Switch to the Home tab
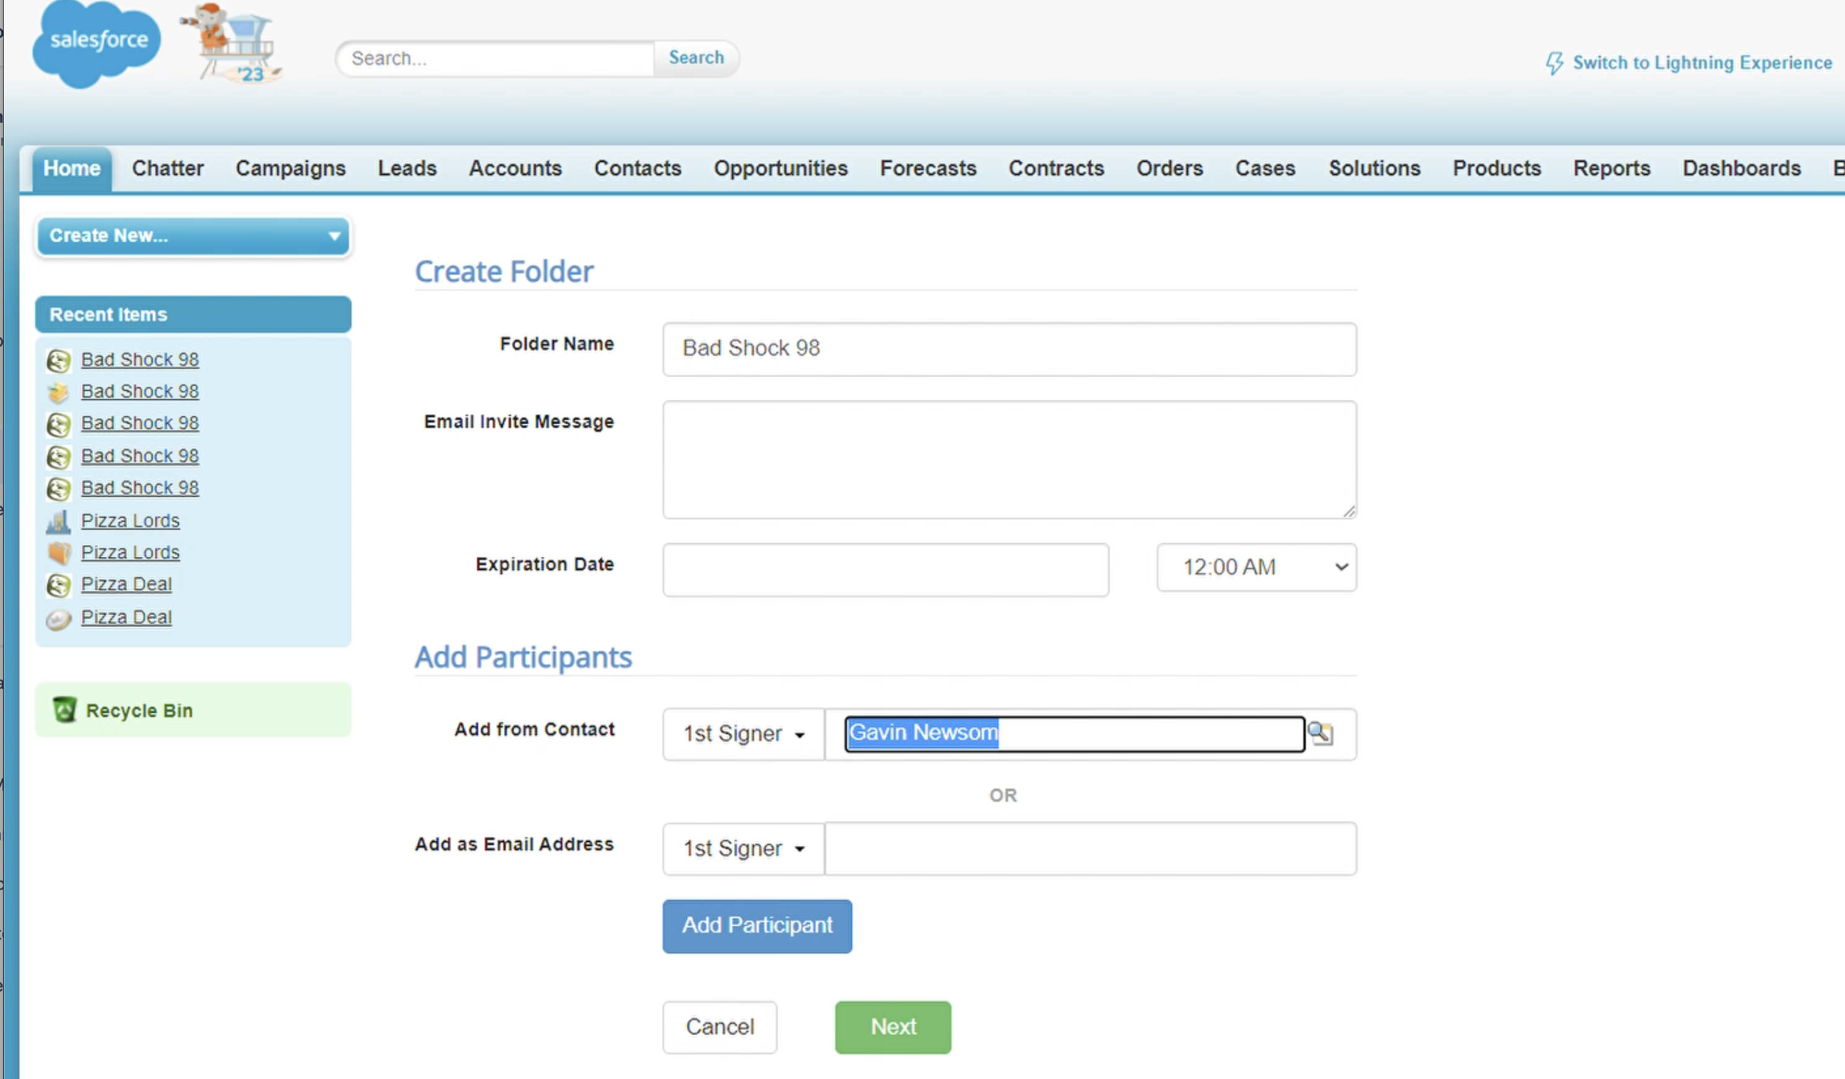 pos(72,169)
